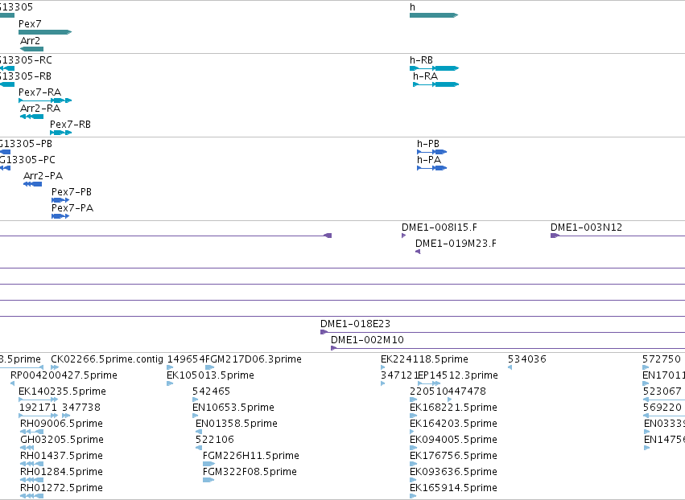
Task: Select the 347738 EST feature
Action: [66, 416]
